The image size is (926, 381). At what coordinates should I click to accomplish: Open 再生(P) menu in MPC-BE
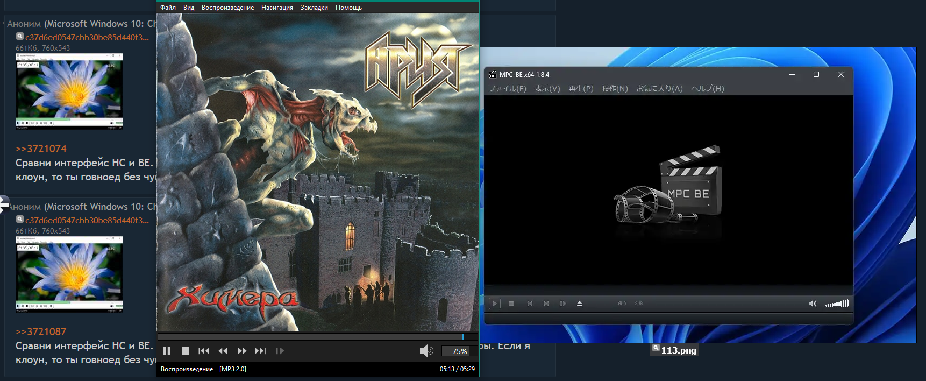pos(581,89)
